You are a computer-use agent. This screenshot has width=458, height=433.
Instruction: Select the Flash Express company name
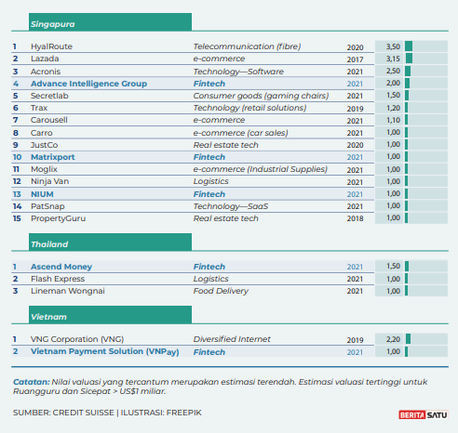[x=58, y=279]
